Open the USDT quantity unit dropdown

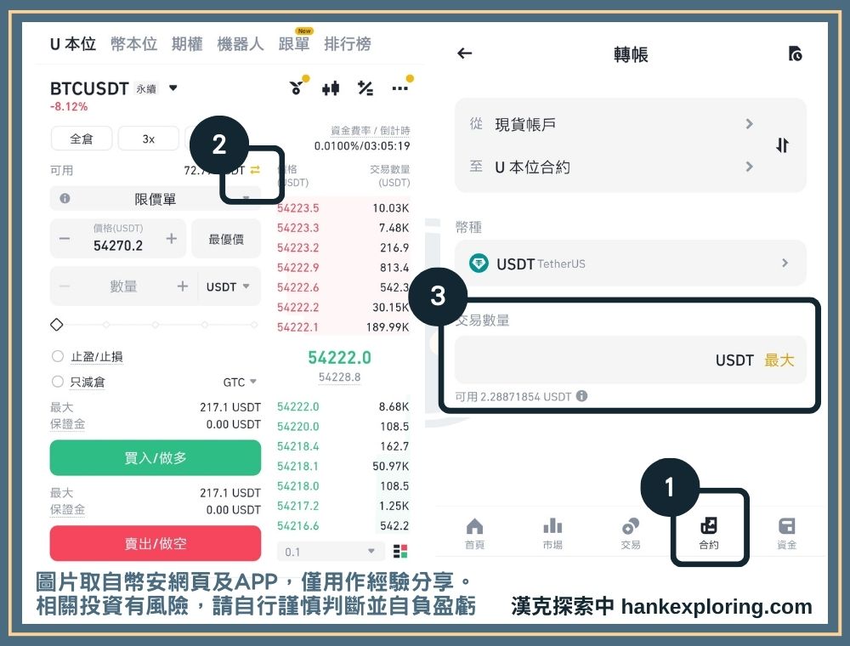[228, 286]
